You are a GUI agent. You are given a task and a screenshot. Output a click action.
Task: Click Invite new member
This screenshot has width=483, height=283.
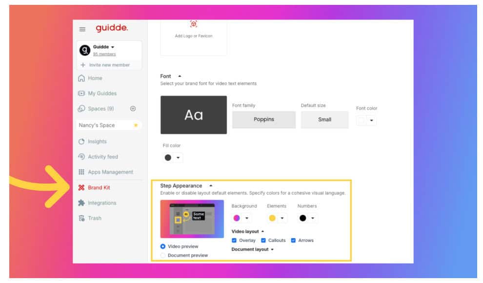point(109,65)
